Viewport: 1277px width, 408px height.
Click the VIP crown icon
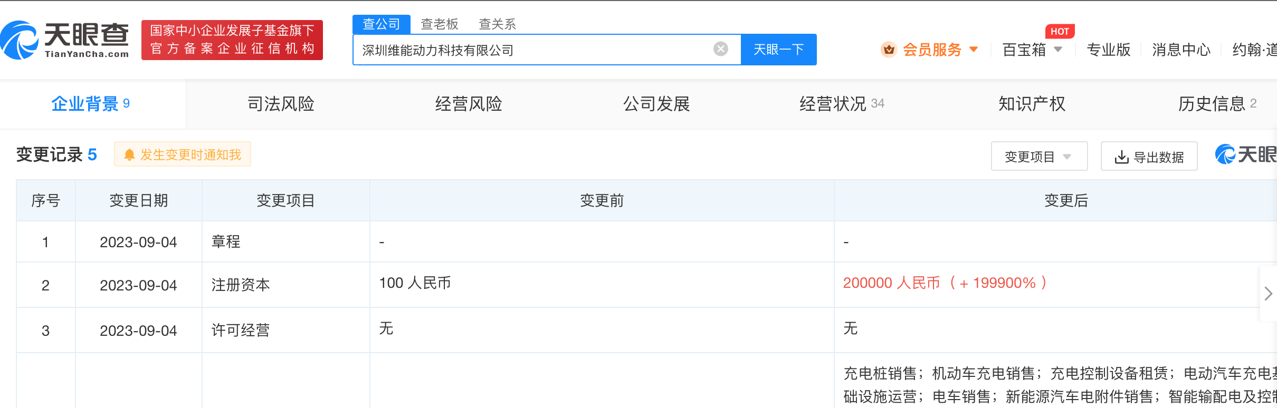(889, 50)
